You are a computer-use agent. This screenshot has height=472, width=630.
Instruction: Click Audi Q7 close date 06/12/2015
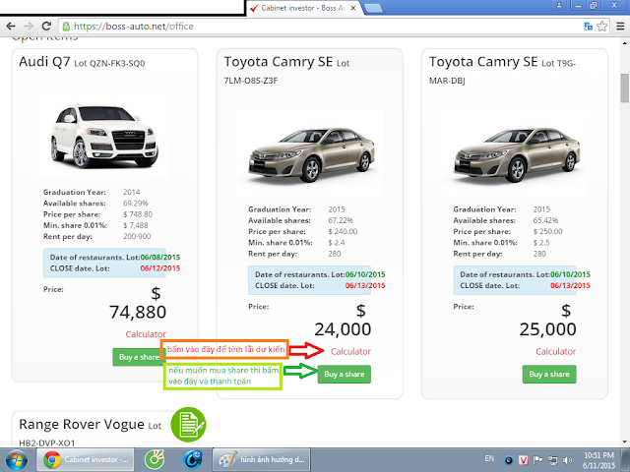(159, 268)
